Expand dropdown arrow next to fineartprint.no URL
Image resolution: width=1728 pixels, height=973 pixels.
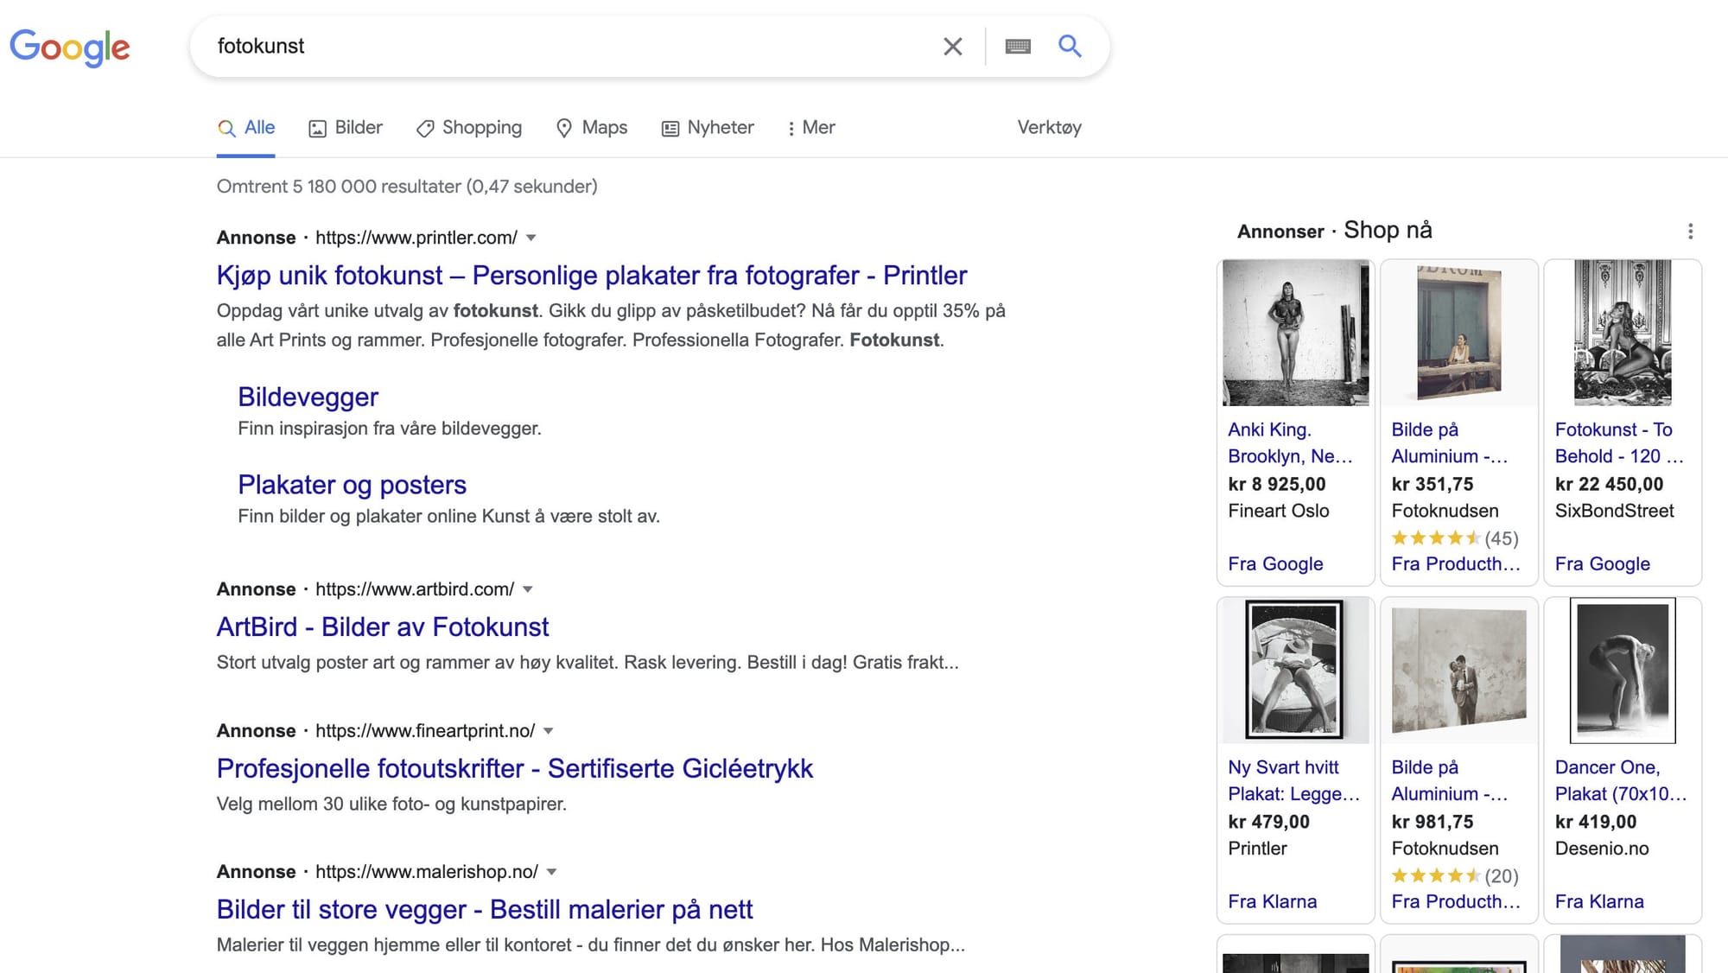(x=548, y=731)
